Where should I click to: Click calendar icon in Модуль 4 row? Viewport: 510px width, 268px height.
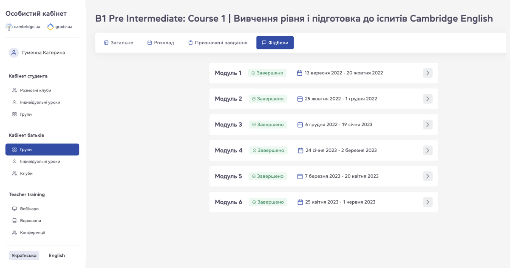(x=300, y=150)
